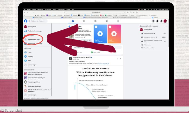Open the Pages flag tab icon
189x113 pixels.
pos(84,21)
